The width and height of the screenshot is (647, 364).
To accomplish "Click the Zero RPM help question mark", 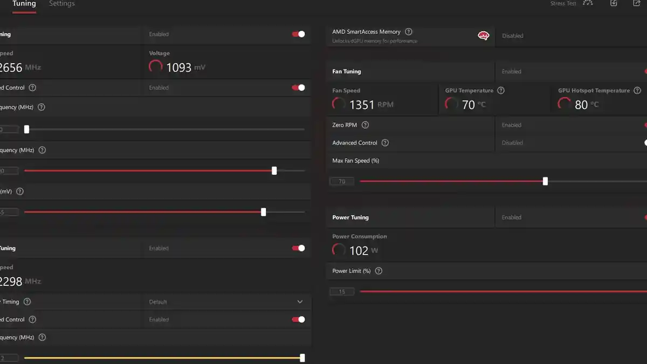I will pos(365,125).
